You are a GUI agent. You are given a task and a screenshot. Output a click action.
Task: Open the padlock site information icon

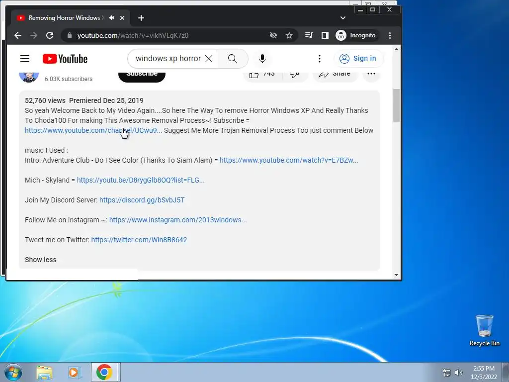tap(70, 35)
